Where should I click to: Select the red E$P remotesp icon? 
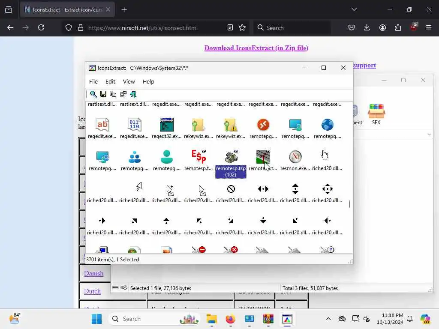pyautogui.click(x=198, y=156)
